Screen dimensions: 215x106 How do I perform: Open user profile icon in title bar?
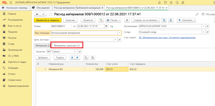[183, 2]
